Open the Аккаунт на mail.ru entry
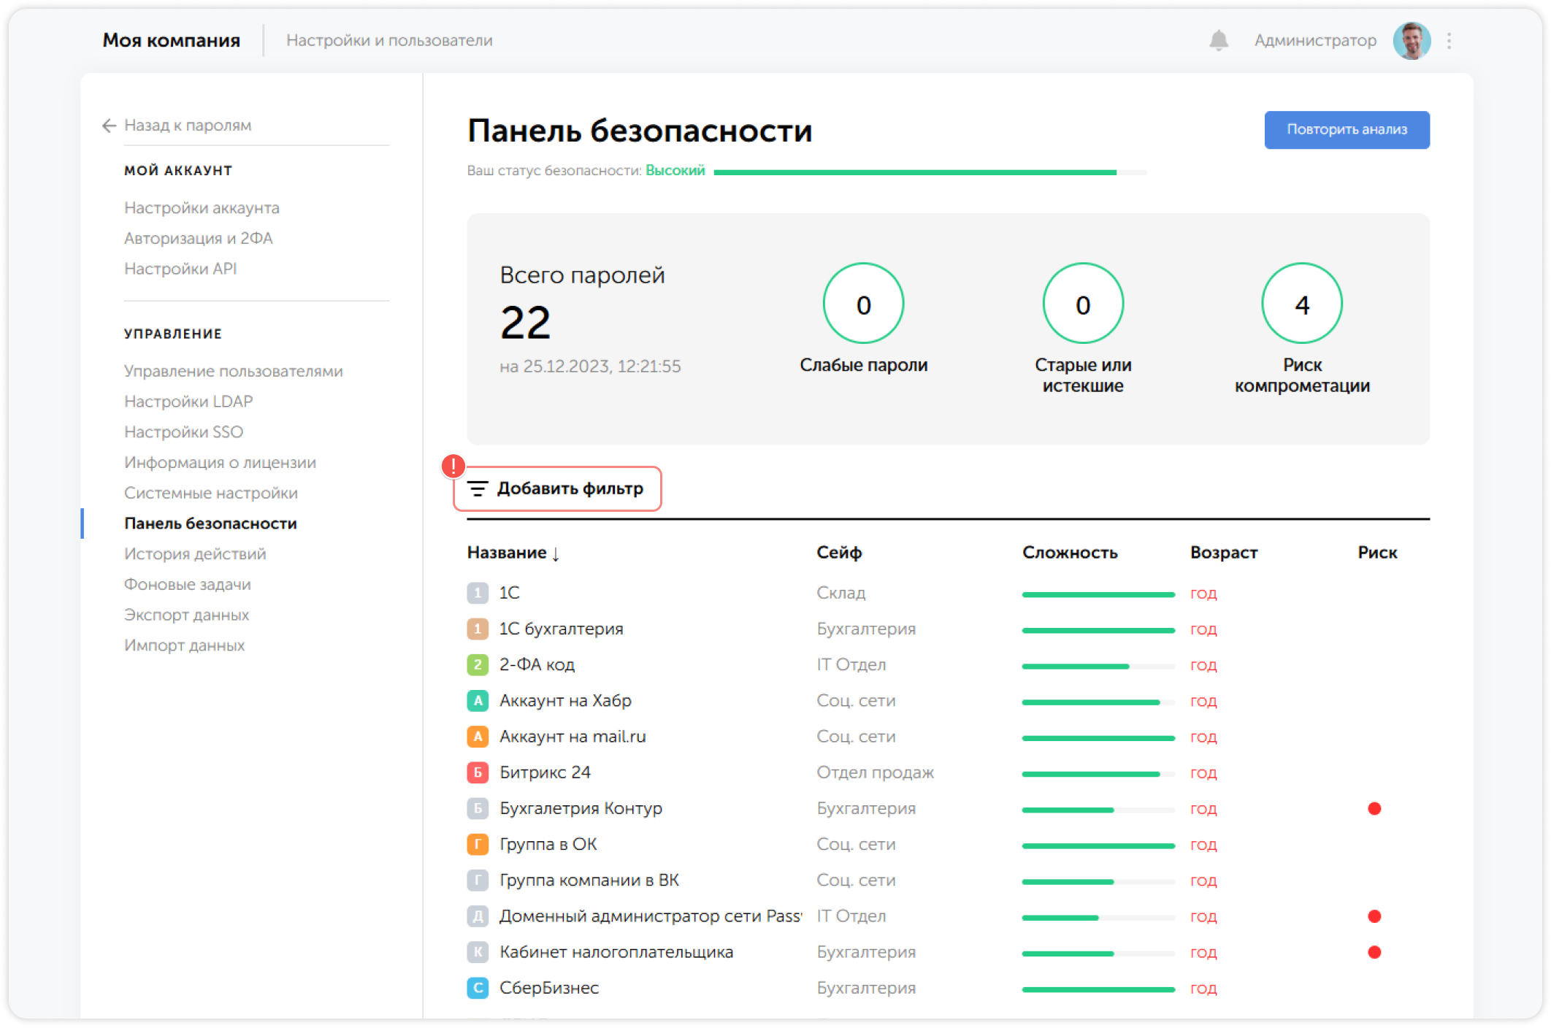Viewport: 1551px width, 1028px height. [574, 736]
